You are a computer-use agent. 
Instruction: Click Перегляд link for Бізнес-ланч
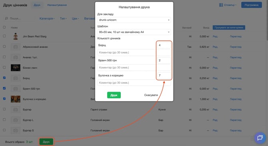click(x=236, y=68)
